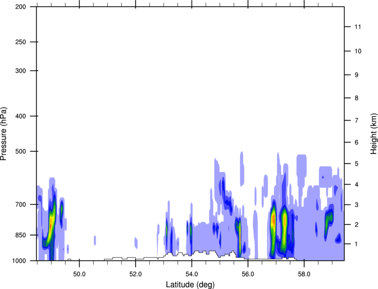The image size is (378, 289).
Task: Pick the 7 km height label
Action: (356, 120)
